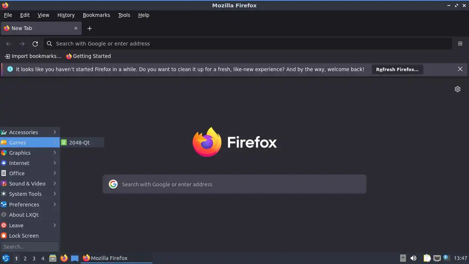
Task: Click the network connection tray icon
Action: pos(437,258)
